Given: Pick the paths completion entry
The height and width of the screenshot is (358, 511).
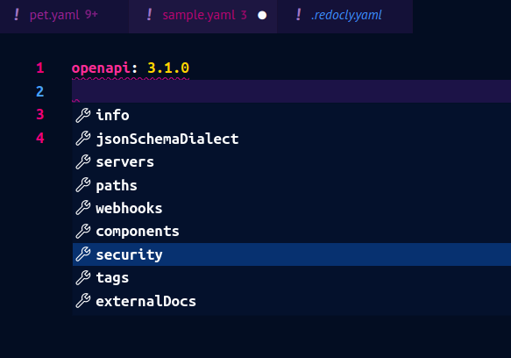Looking at the screenshot, I should click(x=292, y=185).
